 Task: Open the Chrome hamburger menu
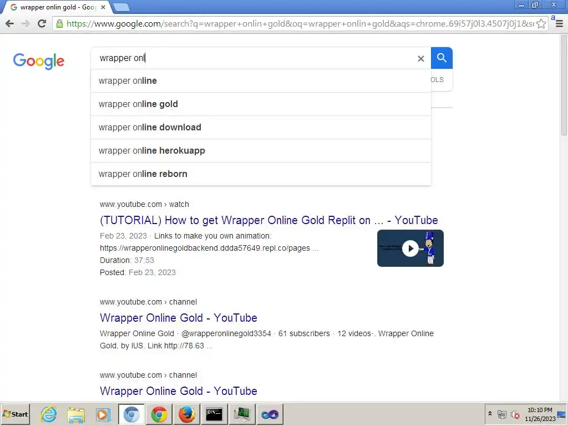click(559, 24)
